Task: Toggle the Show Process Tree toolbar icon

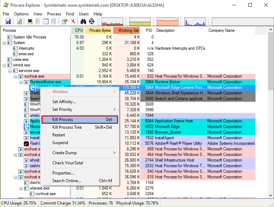Action: [x=38, y=21]
